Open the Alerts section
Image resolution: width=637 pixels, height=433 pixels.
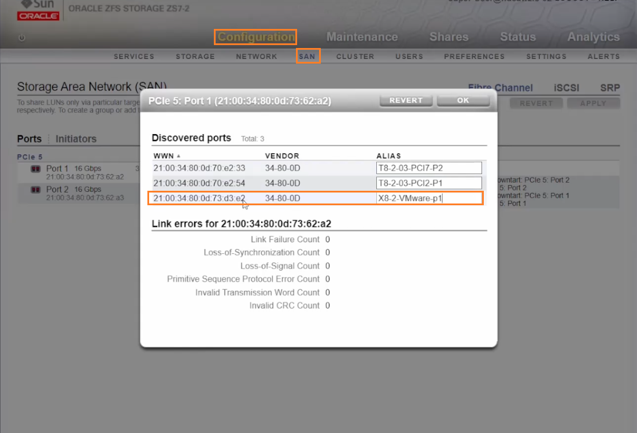[x=603, y=57]
